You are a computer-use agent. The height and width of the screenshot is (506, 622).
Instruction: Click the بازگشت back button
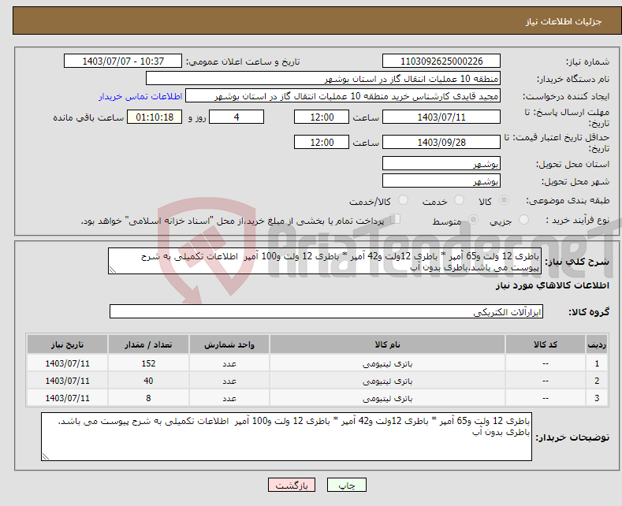click(x=292, y=485)
